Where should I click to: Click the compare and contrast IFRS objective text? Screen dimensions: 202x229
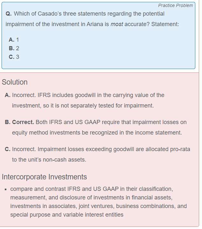click(98, 202)
